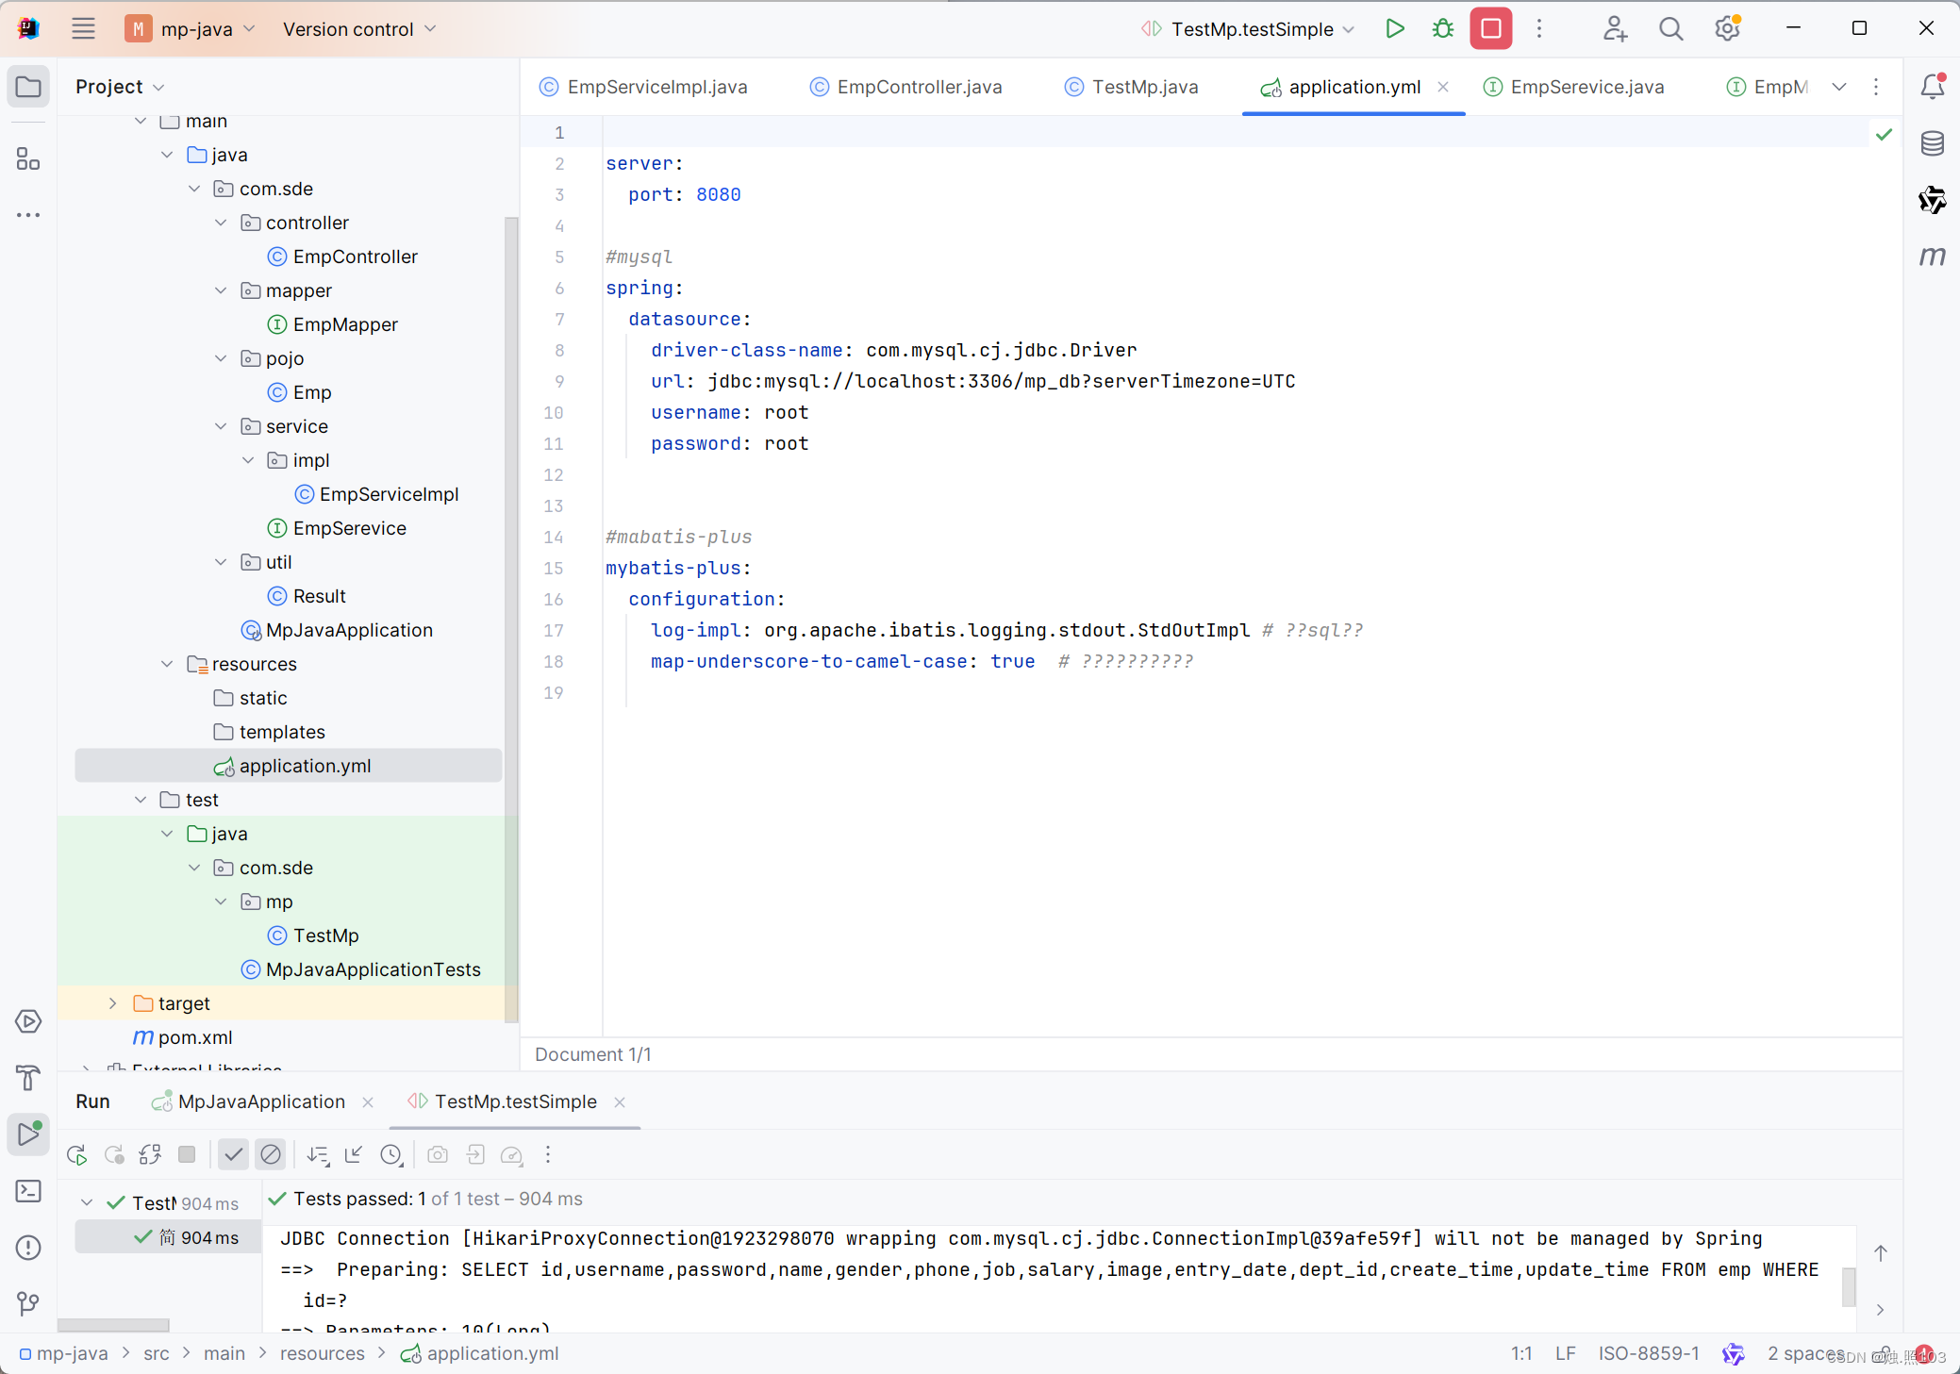Image resolution: width=1960 pixels, height=1374 pixels.
Task: Select the MpJavaApplication run tab
Action: (x=261, y=1101)
